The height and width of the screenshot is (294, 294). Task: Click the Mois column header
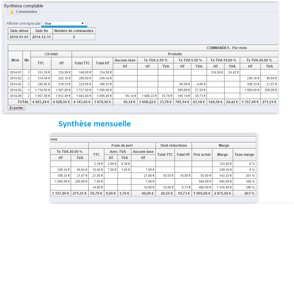click(15, 60)
